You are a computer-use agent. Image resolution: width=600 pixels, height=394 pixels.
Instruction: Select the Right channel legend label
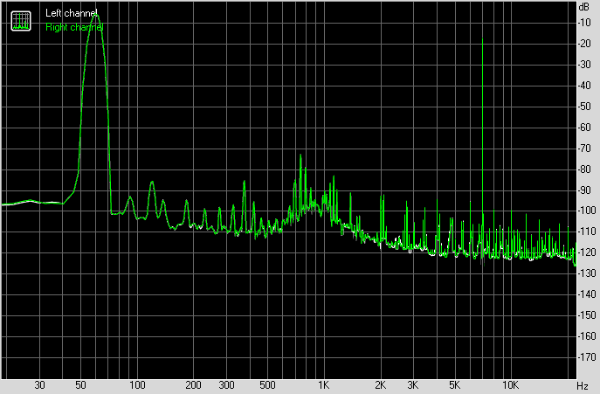click(x=74, y=27)
